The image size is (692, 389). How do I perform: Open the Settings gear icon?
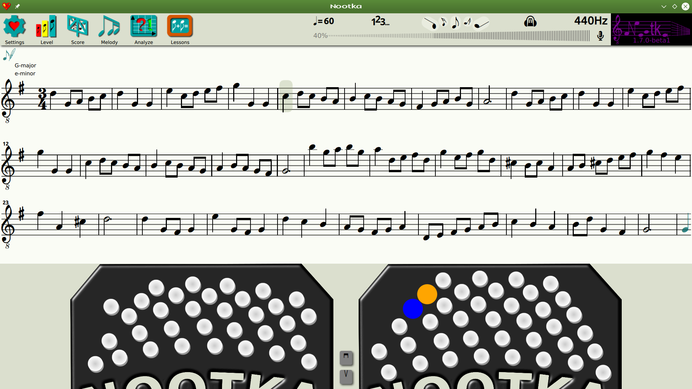coord(14,30)
